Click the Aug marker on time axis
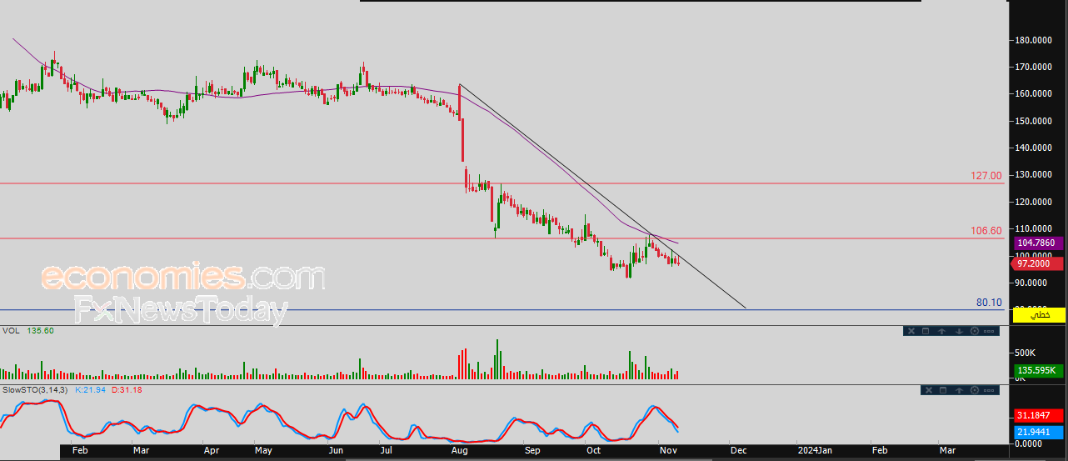 [x=459, y=451]
